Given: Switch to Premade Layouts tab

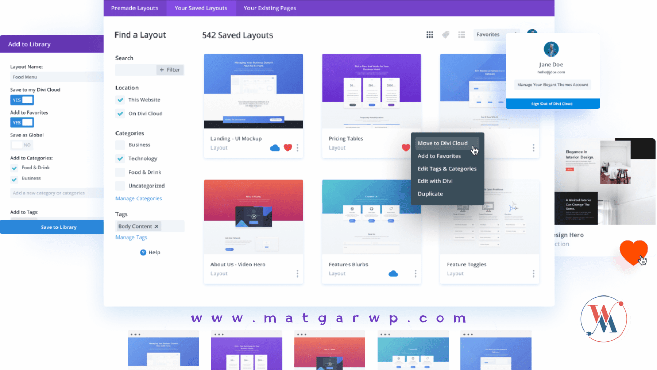Looking at the screenshot, I should 135,8.
